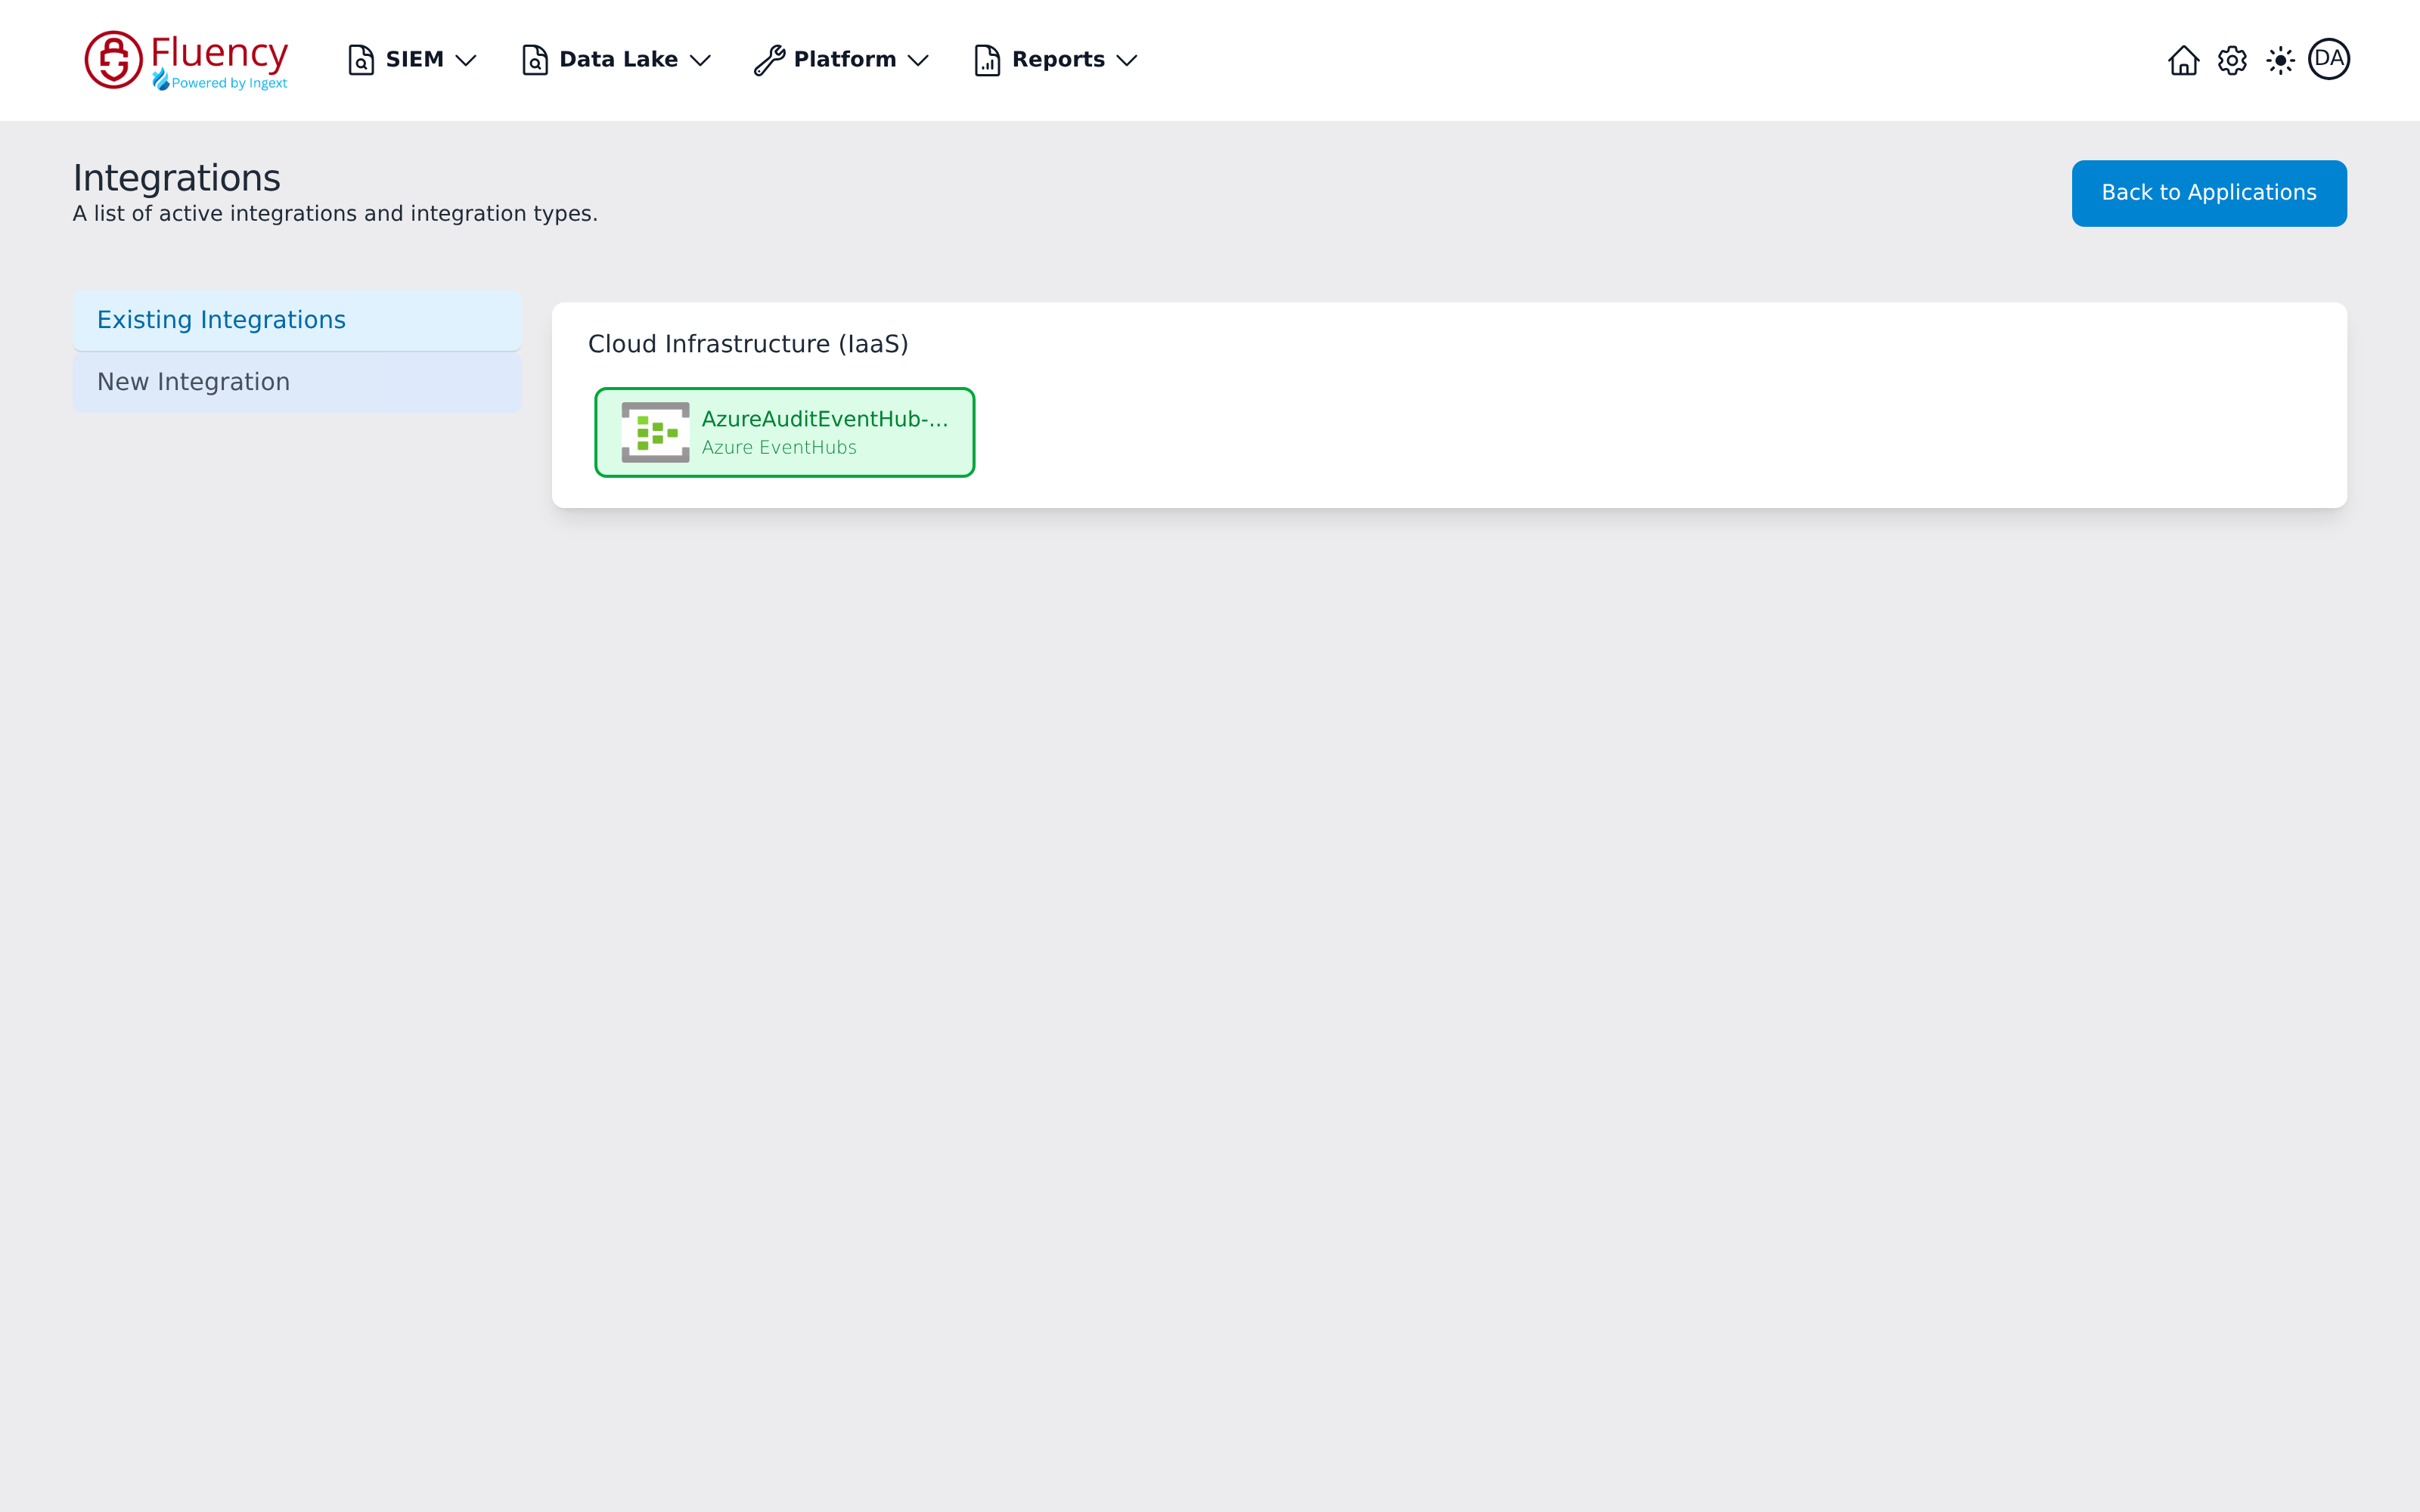Click the Data Lake document icon

tap(535, 60)
